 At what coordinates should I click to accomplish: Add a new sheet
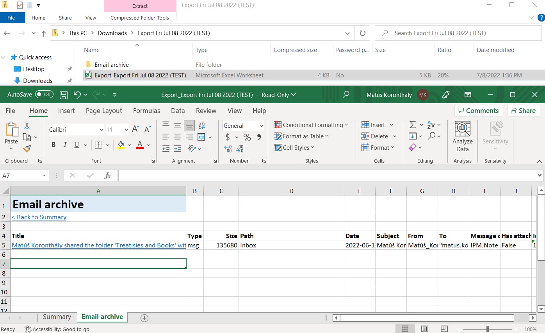144,318
